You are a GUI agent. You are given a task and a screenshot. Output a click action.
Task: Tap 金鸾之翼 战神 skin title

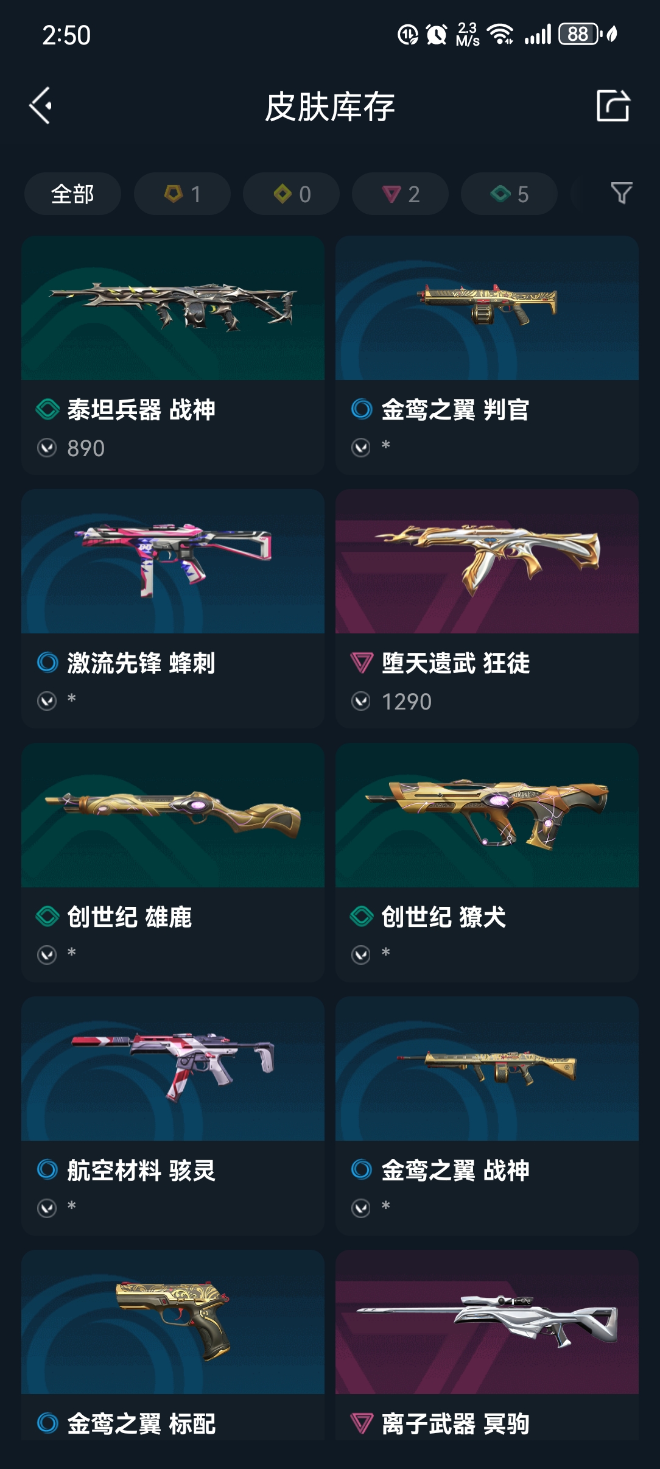point(455,1171)
